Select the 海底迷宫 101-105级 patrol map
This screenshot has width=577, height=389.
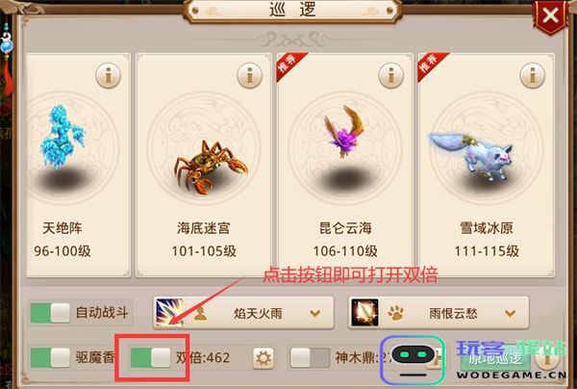click(204, 165)
